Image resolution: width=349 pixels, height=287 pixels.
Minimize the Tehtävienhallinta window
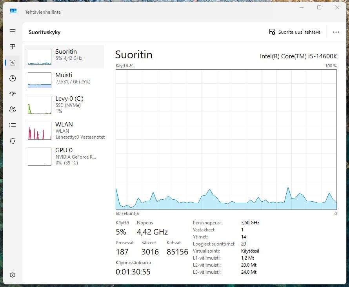(301, 8)
